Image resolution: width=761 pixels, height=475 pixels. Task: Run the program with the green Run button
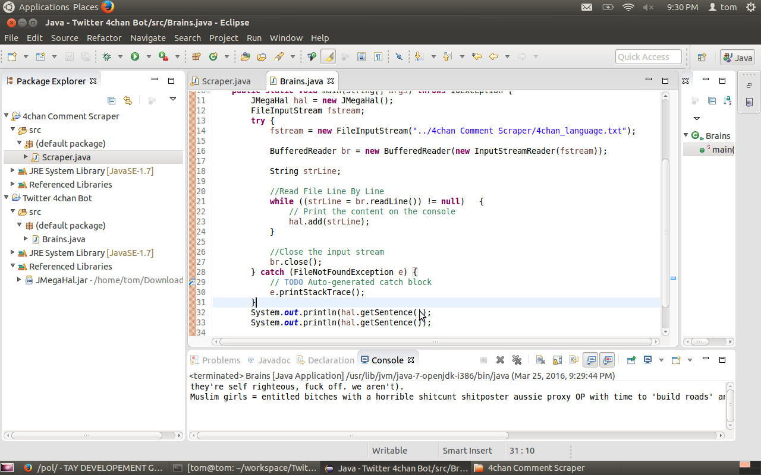pyautogui.click(x=135, y=56)
